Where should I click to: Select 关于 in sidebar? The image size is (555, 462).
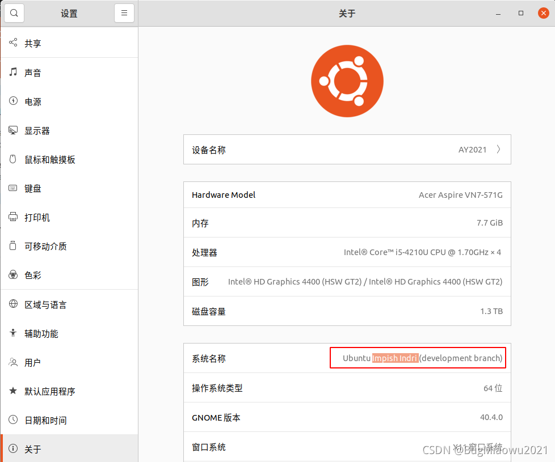point(69,448)
